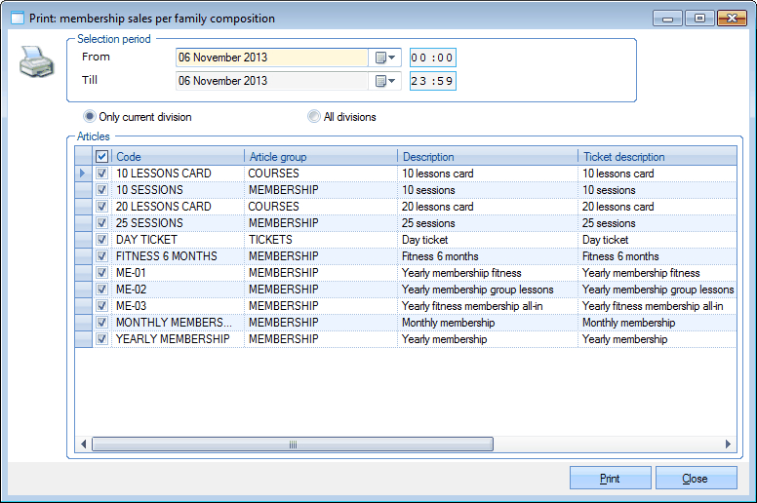Click the row indicator arrow for 10 LESSONS CARD
Viewport: 757px width, 503px height.
pos(83,174)
